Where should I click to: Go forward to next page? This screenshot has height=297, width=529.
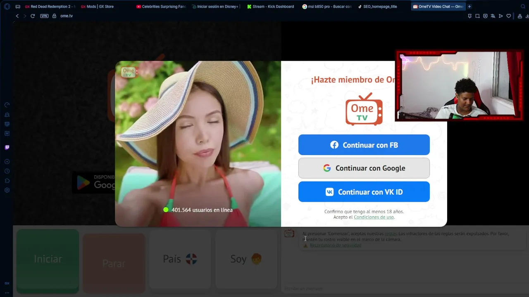[25, 16]
